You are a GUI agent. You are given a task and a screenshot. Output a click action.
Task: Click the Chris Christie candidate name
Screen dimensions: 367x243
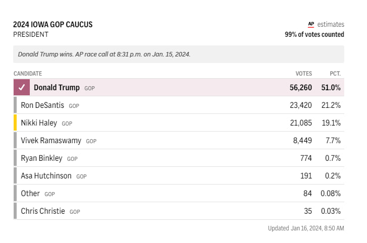pos(43,211)
